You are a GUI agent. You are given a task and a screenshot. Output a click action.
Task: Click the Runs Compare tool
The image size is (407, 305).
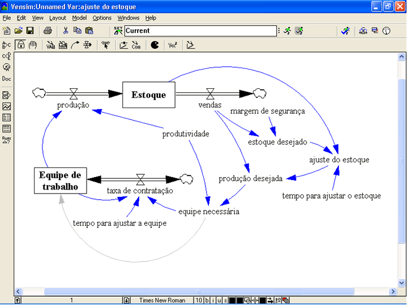pyautogui.click(x=7, y=139)
